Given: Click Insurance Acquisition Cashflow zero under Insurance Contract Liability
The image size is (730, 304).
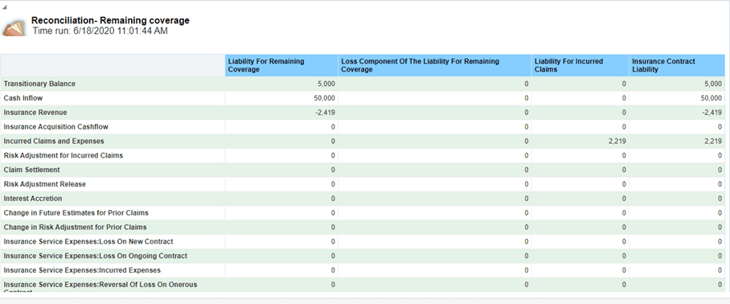Looking at the screenshot, I should click(720, 127).
